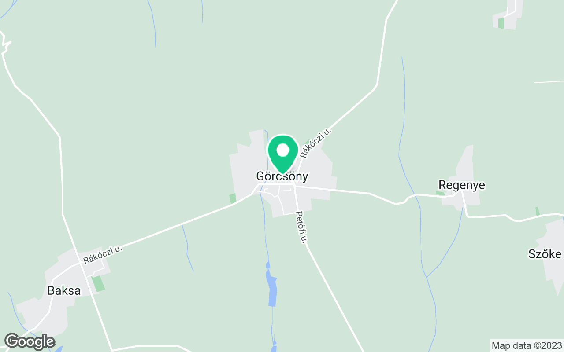Screen dimensions: 564x352
Task: Click green patch west of Regenye
Action: (441, 193)
